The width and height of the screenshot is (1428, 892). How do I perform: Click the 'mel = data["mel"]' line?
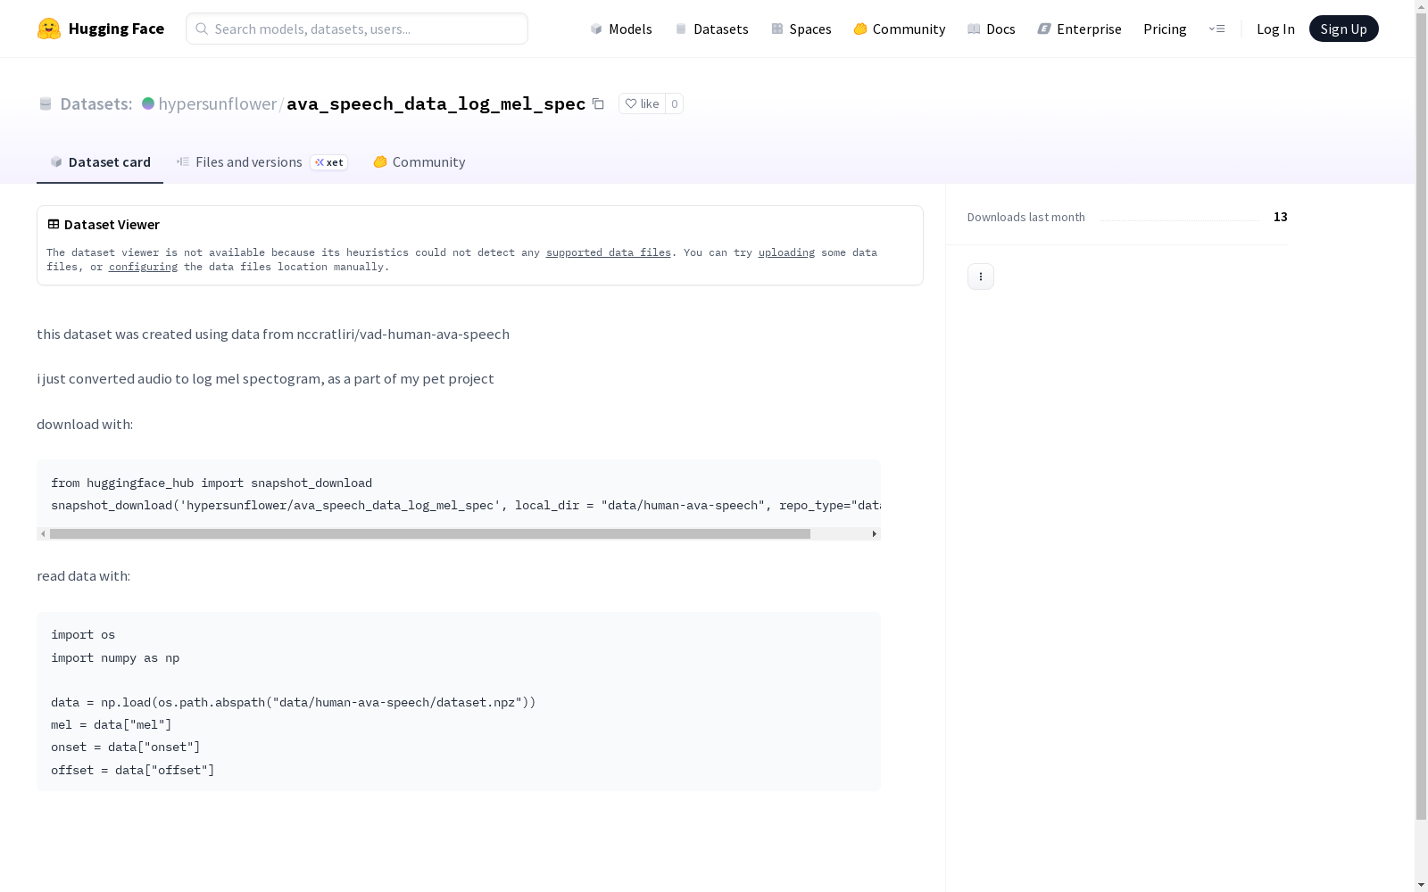(112, 724)
